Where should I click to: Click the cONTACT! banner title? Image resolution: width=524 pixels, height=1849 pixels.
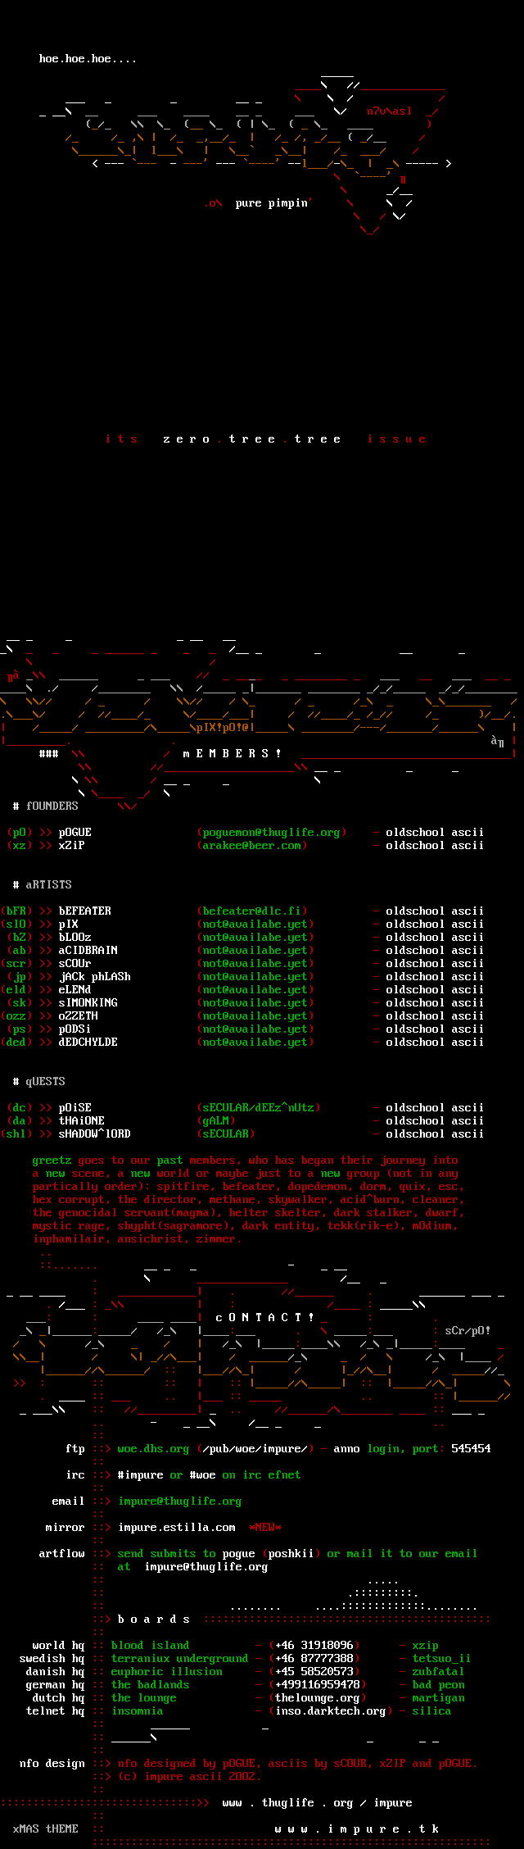tap(264, 1317)
